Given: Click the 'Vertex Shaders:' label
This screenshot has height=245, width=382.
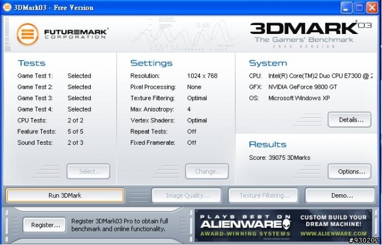Looking at the screenshot, I should coord(153,120).
